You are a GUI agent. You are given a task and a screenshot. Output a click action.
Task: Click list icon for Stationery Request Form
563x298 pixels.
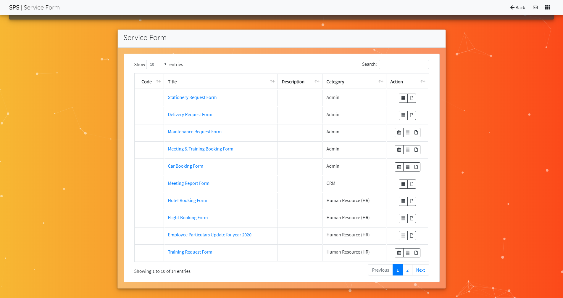403,98
